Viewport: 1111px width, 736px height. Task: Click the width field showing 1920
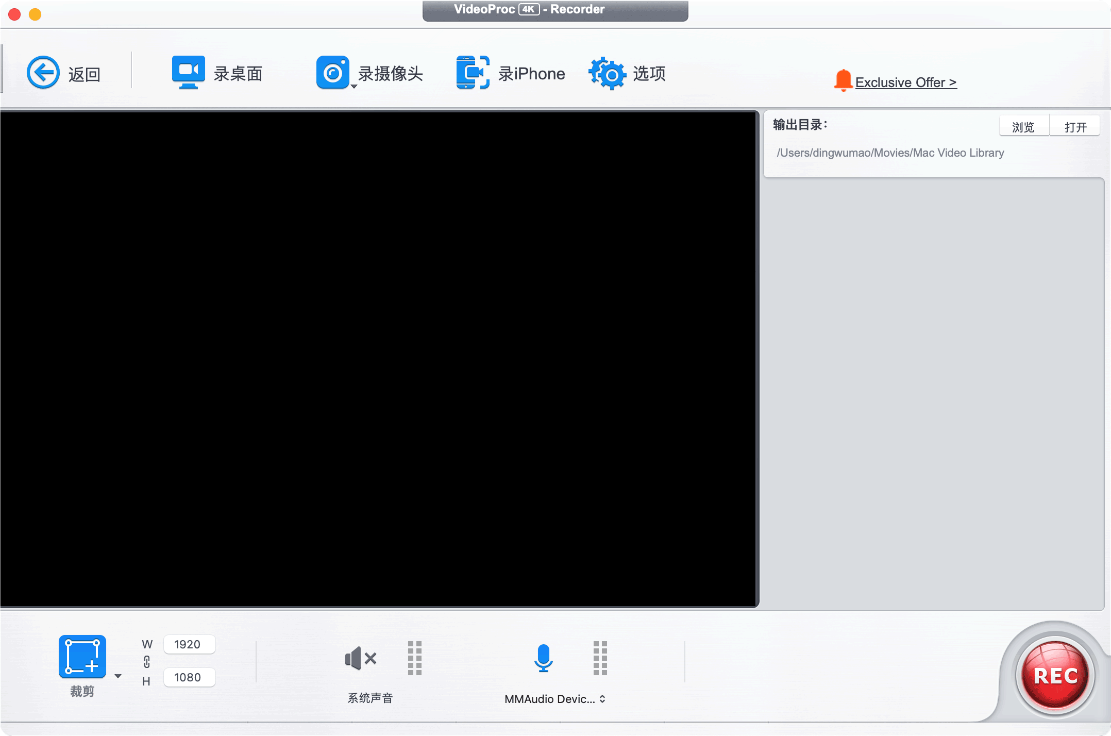189,644
